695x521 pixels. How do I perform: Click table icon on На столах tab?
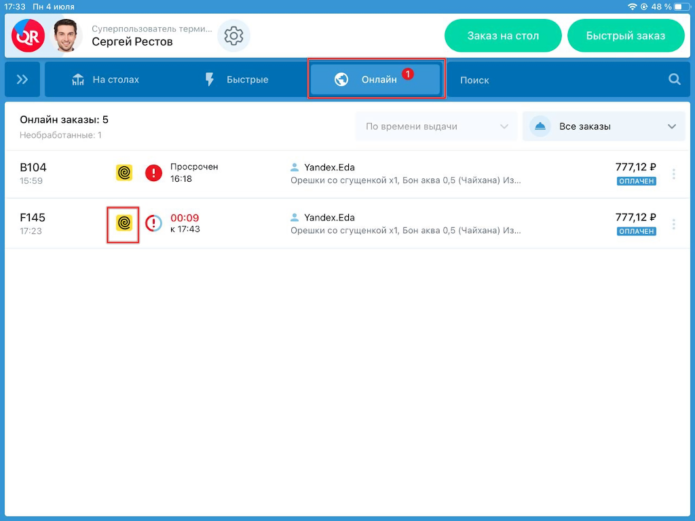pyautogui.click(x=78, y=80)
